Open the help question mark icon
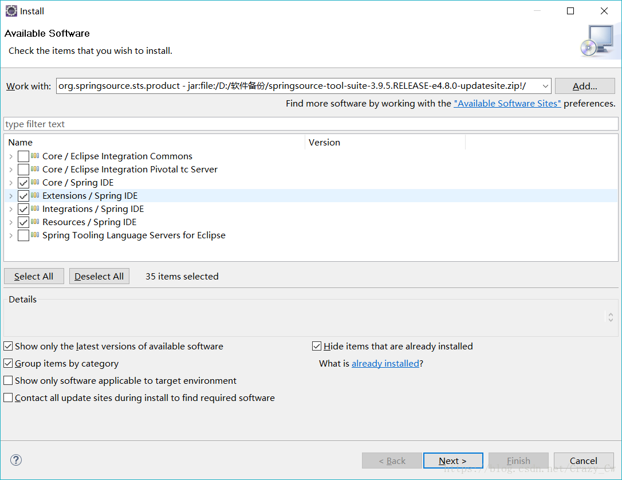The width and height of the screenshot is (622, 480). [x=16, y=460]
